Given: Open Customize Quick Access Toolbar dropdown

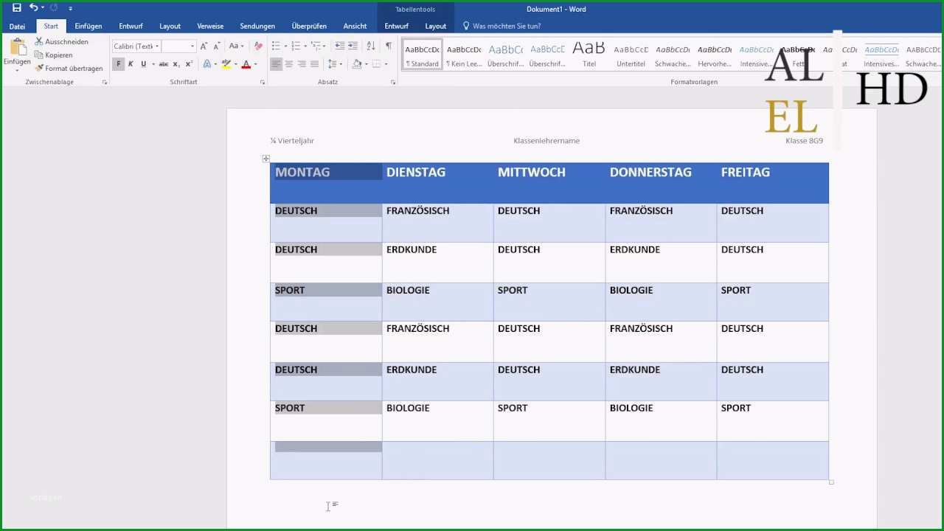Looking at the screenshot, I should (x=70, y=8).
